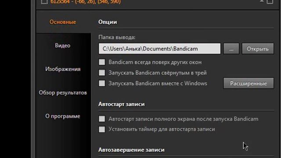Browse output folder with the ... button
The image size is (281, 158).
pos(231,49)
